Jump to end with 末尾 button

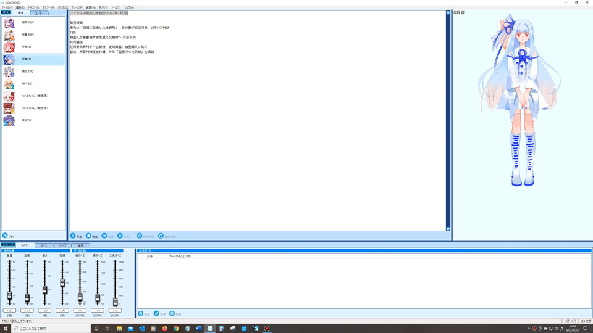coord(124,236)
